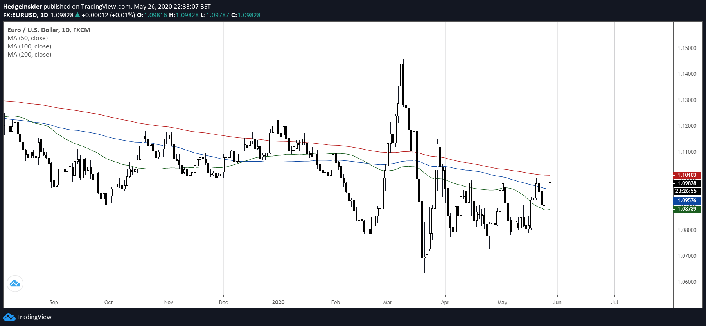This screenshot has height=326, width=706.
Task: Click the 1D interval in the header bar
Action: click(44, 15)
